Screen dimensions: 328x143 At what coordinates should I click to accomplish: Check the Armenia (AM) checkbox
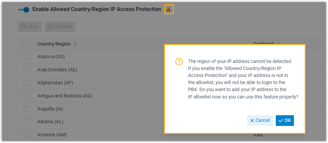26,135
